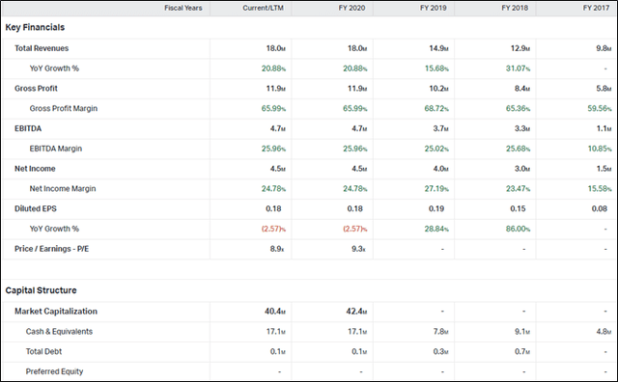Select FY 2019 revenue growth 15.68%

[x=436, y=68]
